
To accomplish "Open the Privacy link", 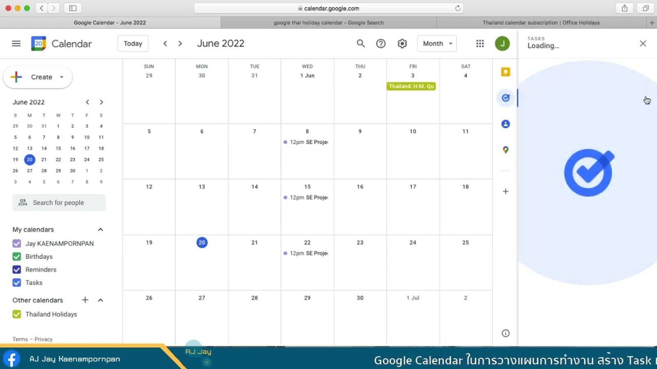I will [x=44, y=339].
